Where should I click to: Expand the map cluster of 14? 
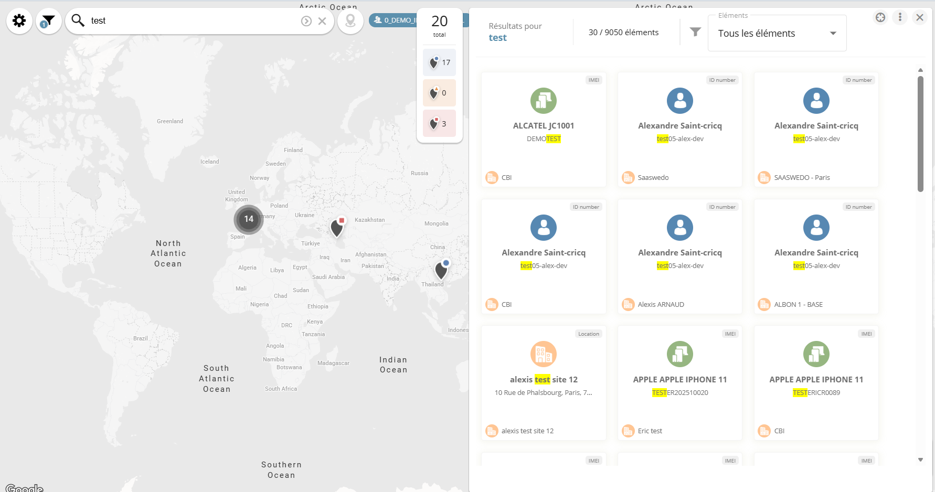pos(249,219)
